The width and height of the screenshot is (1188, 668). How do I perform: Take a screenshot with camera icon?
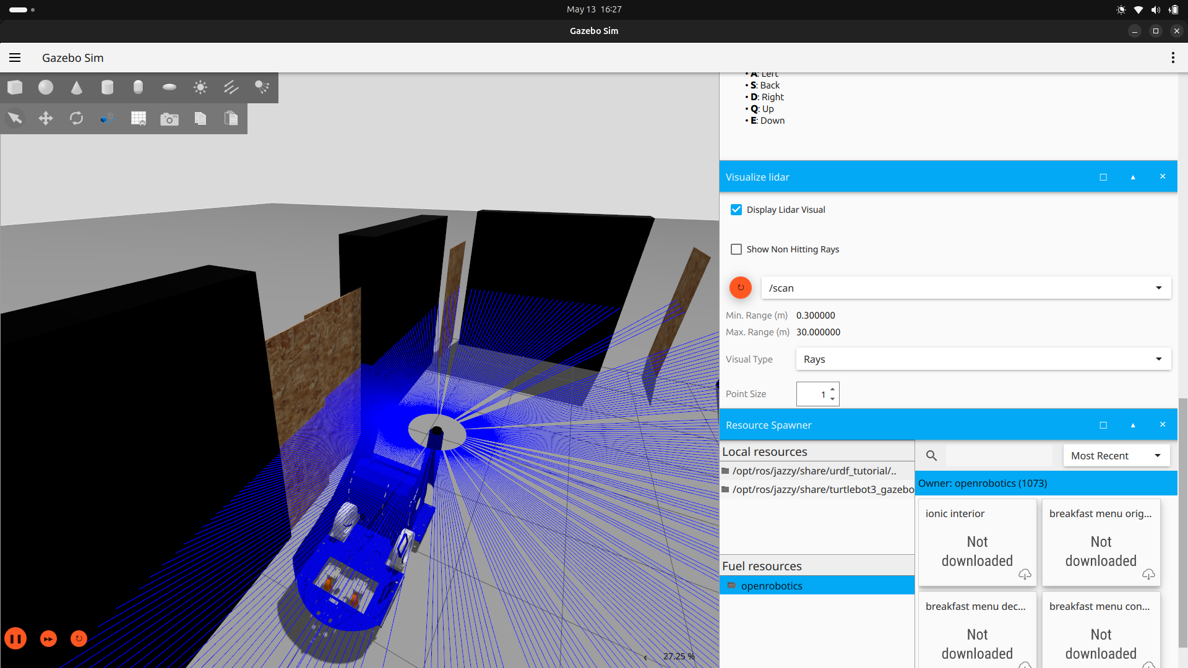pyautogui.click(x=170, y=119)
